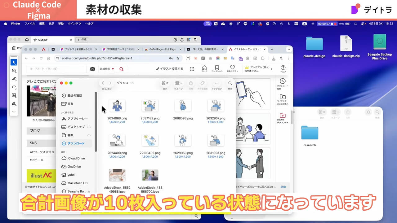Click Spotlight search icon in macOS menu bar

[x=355, y=24]
